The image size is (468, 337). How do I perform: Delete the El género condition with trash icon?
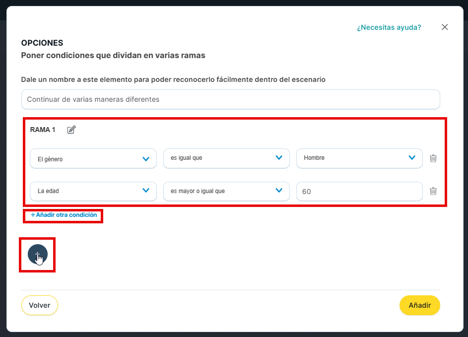[433, 158]
